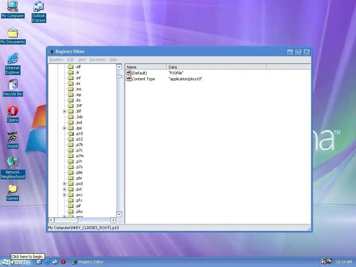This screenshot has height=267, width=356.
Task: Select the .pko key in the tree
Action: pos(79,211)
